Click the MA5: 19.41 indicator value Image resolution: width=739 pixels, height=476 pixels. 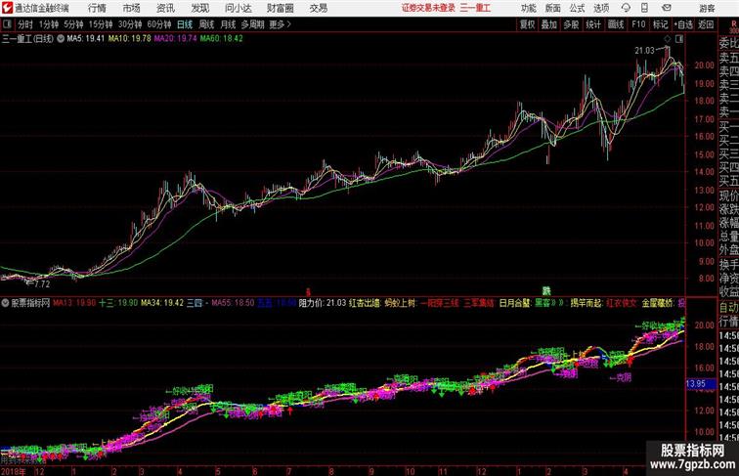click(85, 39)
